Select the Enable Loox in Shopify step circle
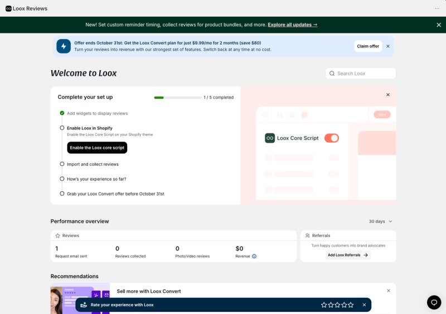Image resolution: width=446 pixels, height=314 pixels. [x=62, y=128]
